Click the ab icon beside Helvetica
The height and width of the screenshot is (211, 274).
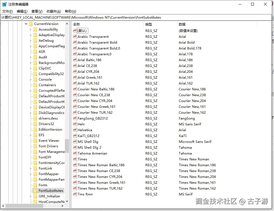tap(75, 130)
